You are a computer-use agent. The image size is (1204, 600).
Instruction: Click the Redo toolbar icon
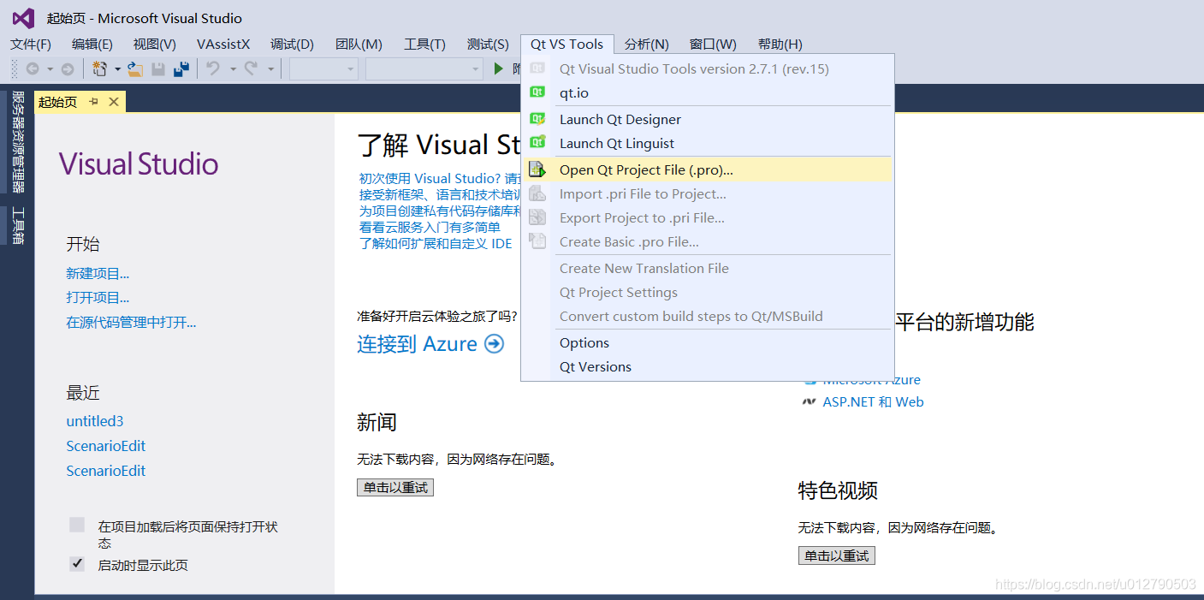(252, 69)
